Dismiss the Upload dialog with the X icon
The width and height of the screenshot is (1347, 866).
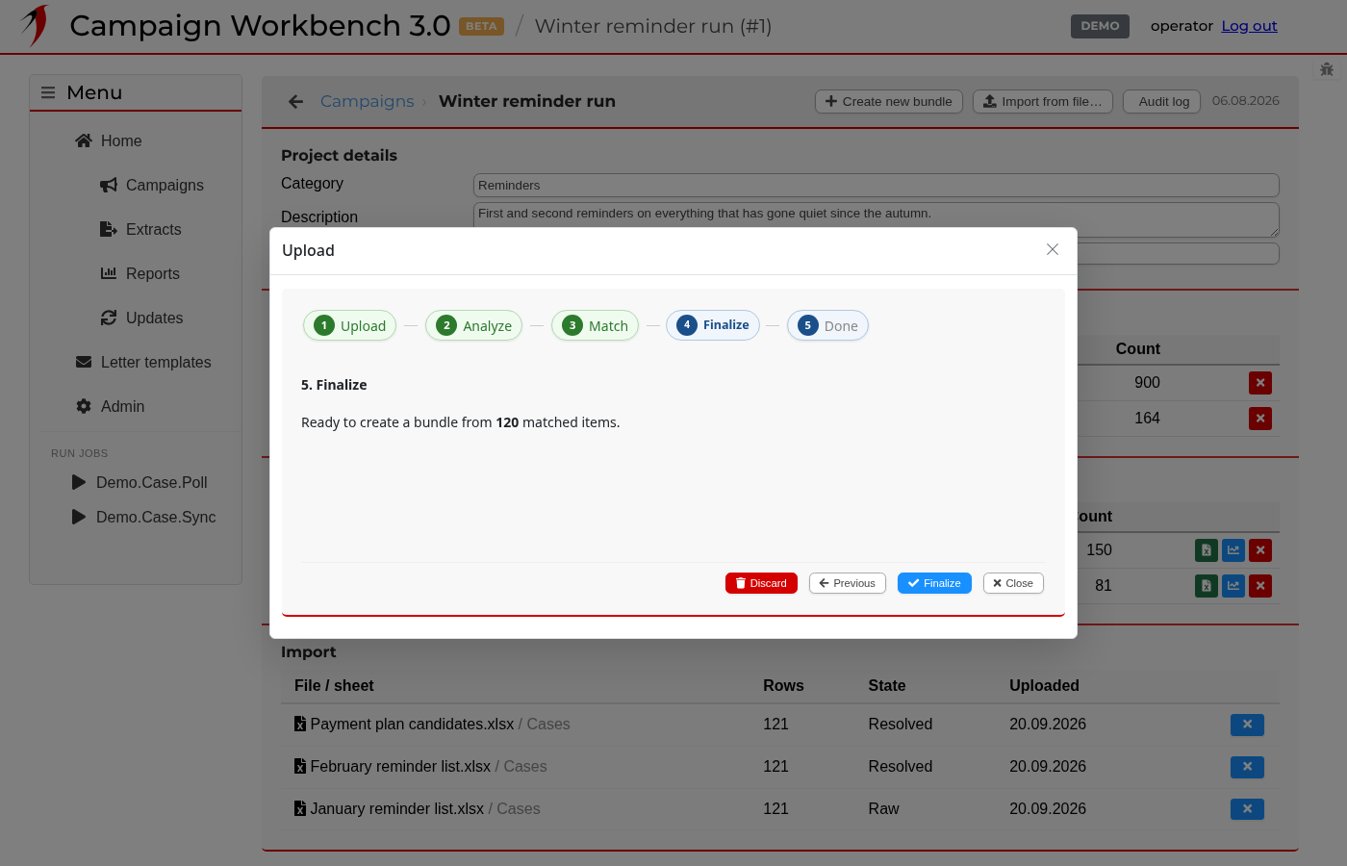coord(1053,249)
